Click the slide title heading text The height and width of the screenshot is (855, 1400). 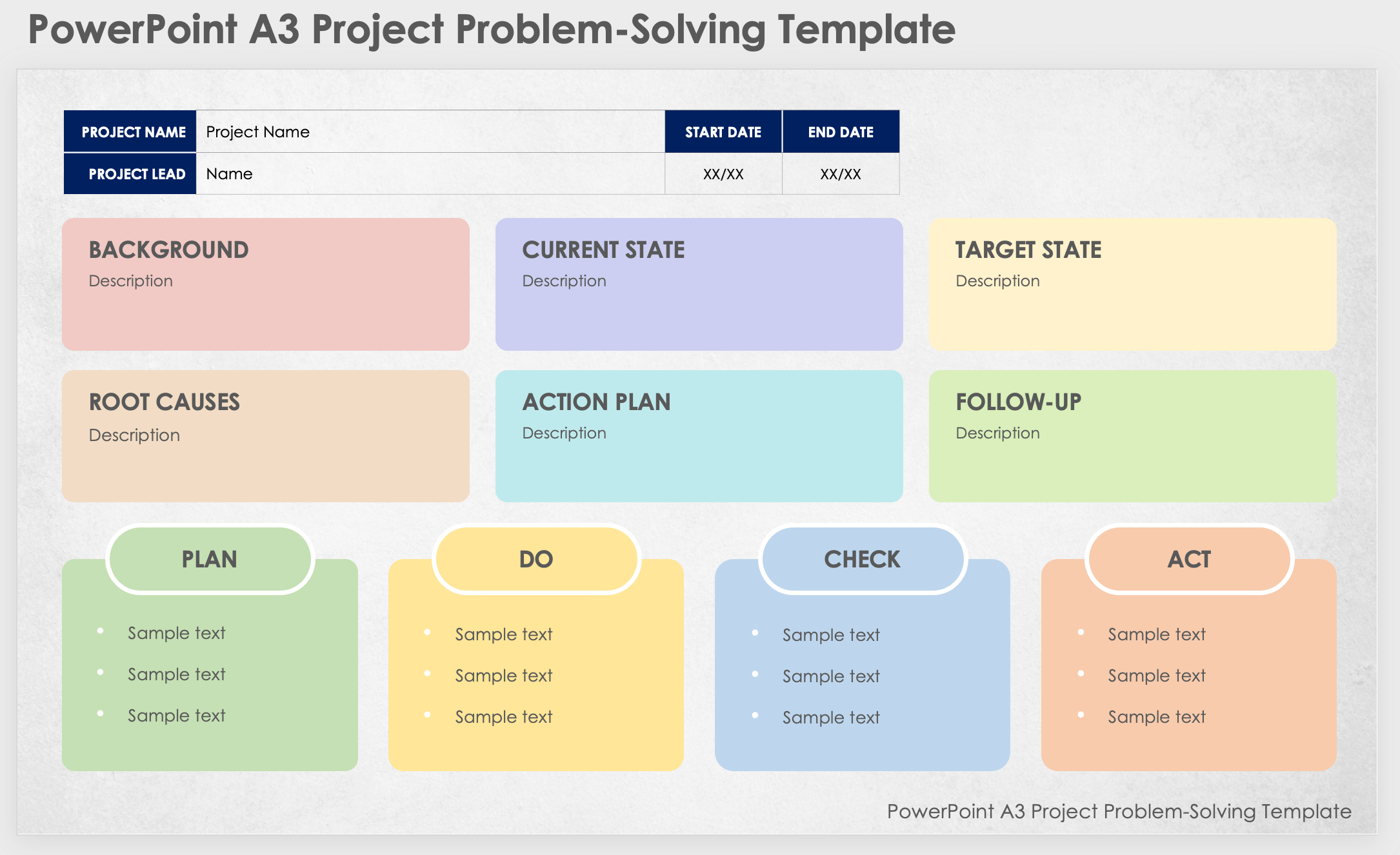tap(492, 29)
